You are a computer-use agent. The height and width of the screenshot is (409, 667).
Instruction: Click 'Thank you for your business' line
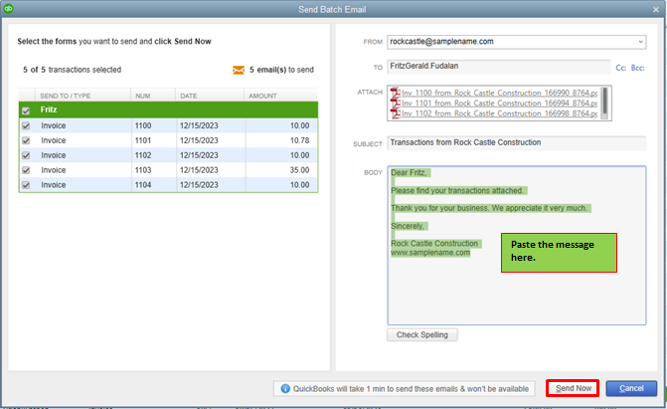[x=490, y=208]
